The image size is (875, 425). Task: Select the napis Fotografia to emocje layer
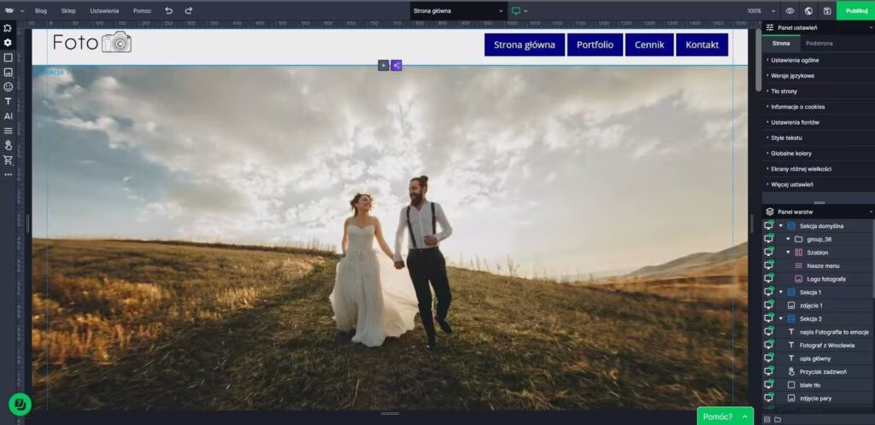[x=834, y=332]
